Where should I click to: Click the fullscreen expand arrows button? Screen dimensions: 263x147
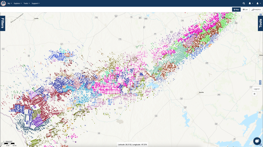point(254,94)
